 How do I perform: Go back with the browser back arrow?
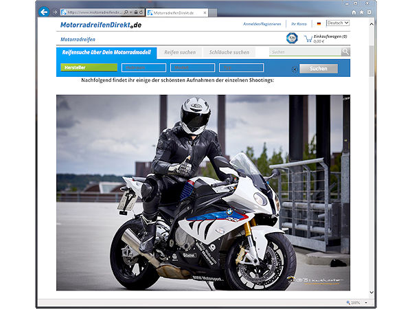coord(44,12)
